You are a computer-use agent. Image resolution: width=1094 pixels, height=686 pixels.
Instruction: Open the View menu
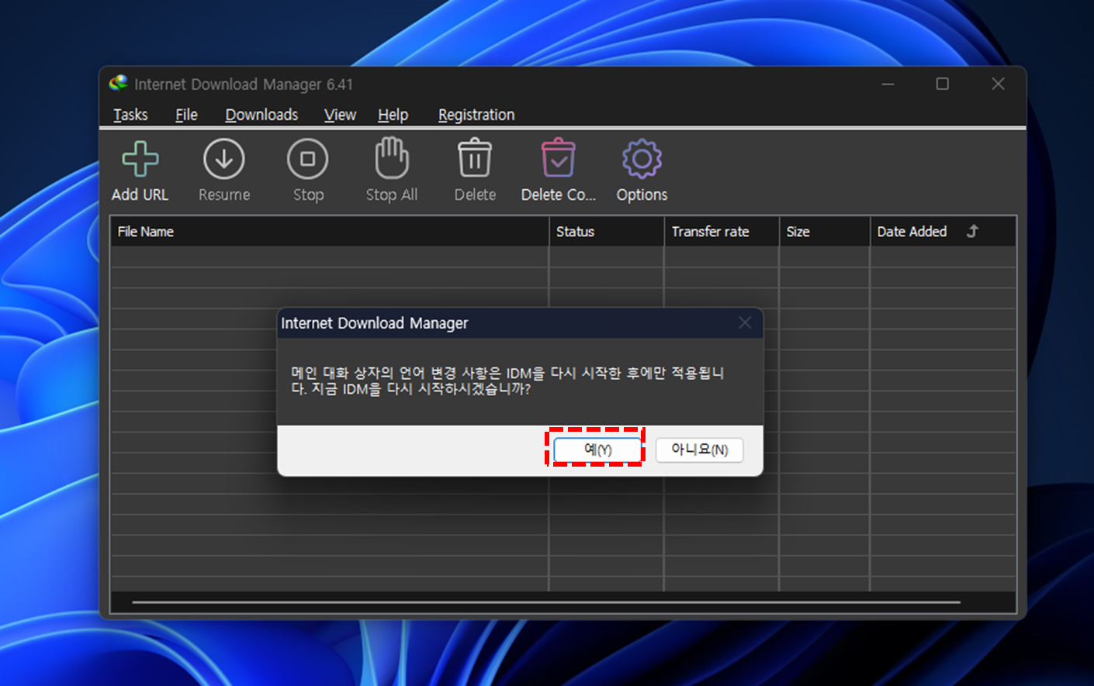(x=340, y=115)
